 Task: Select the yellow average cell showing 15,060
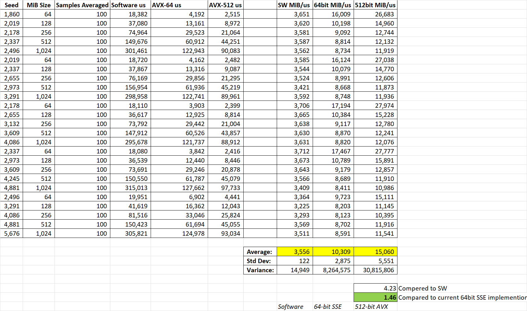pyautogui.click(x=375, y=252)
